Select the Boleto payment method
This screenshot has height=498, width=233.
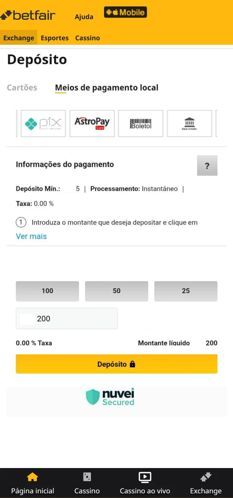pyautogui.click(x=141, y=123)
